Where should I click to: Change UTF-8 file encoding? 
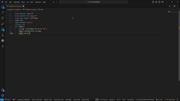tap(119, 100)
